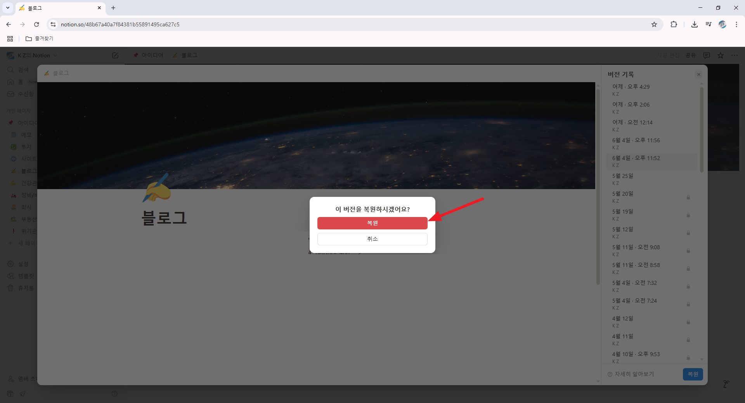745x403 pixels.
Task: Open the 즐겨찾기 bookmarks folder
Action: click(39, 39)
